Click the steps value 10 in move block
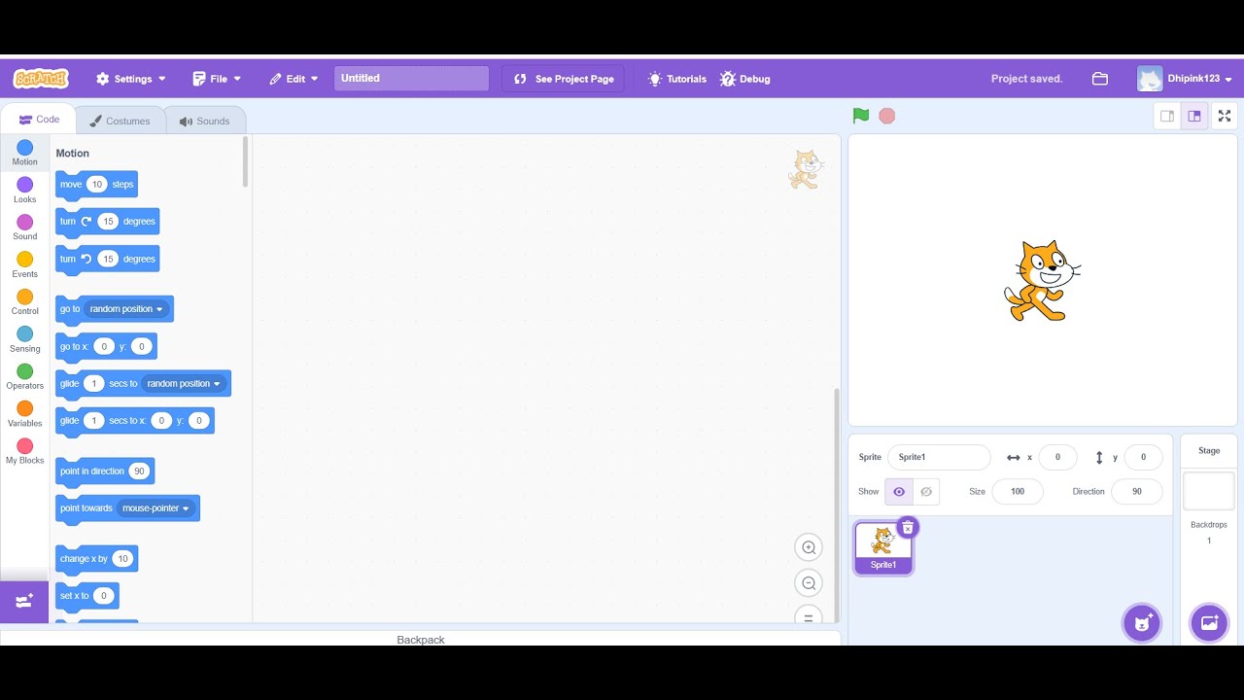 (x=97, y=185)
